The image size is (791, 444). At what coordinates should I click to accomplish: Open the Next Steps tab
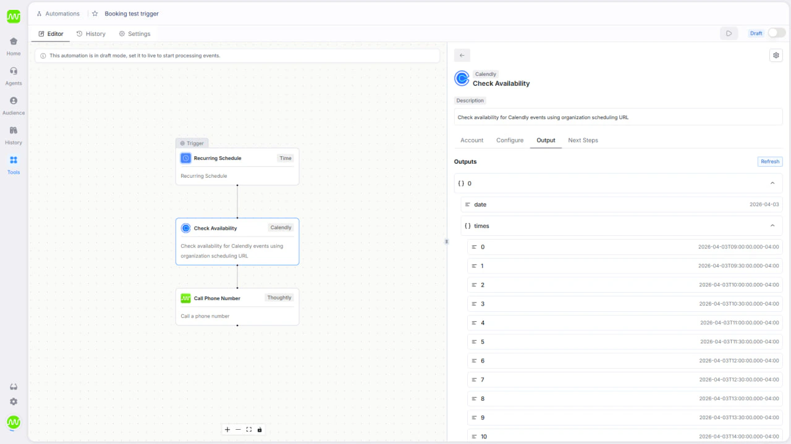tap(583, 140)
